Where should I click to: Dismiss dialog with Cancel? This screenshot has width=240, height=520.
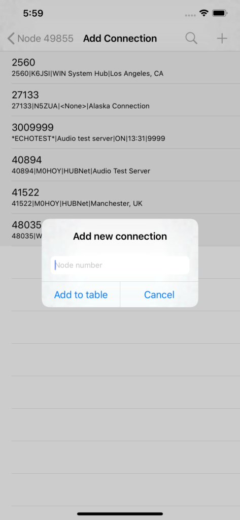159,295
